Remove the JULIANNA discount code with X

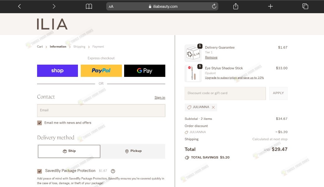tap(213, 107)
